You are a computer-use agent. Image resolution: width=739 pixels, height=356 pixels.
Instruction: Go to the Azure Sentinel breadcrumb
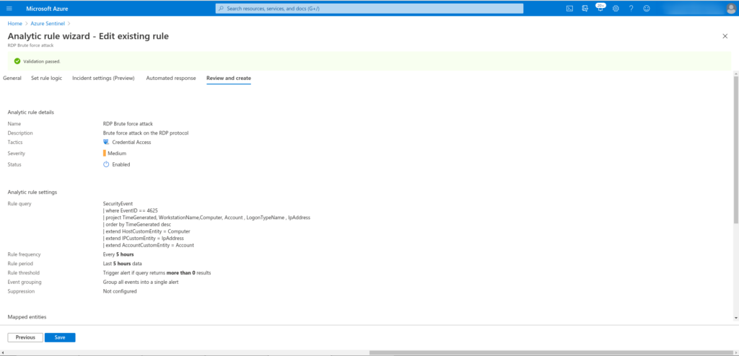[48, 24]
